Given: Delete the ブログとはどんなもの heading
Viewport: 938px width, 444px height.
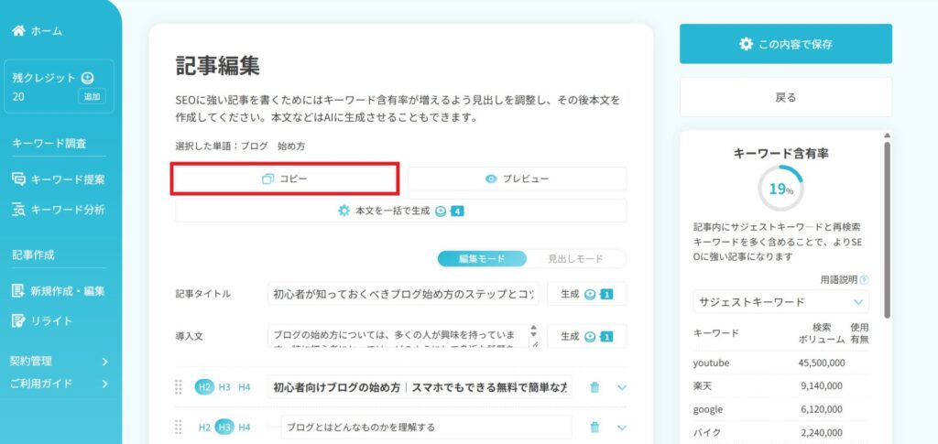Looking at the screenshot, I should (x=594, y=428).
